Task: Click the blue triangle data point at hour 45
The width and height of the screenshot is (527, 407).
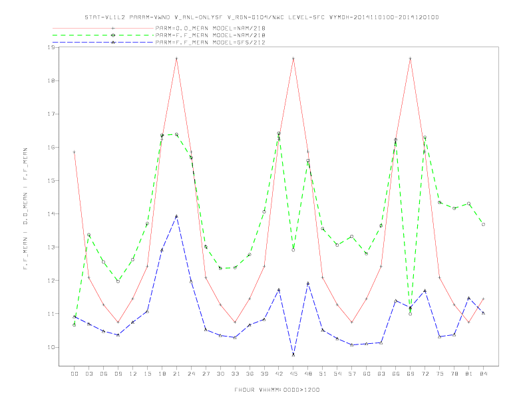Action: click(293, 354)
